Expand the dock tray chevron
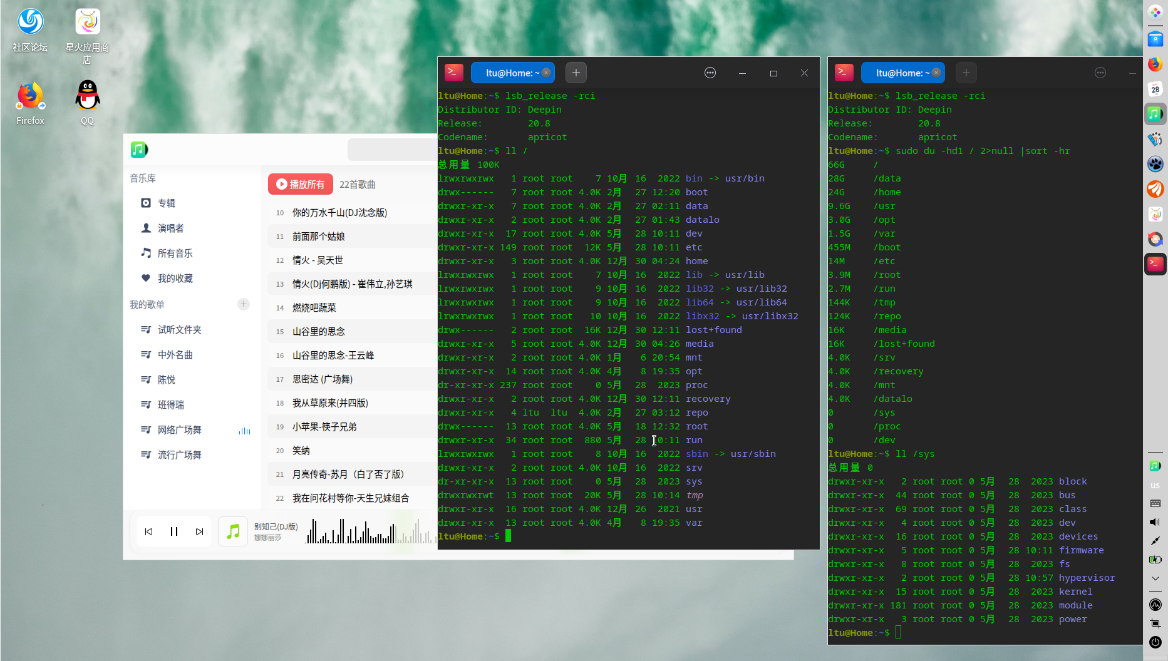Image resolution: width=1168 pixels, height=661 pixels. (x=1155, y=578)
